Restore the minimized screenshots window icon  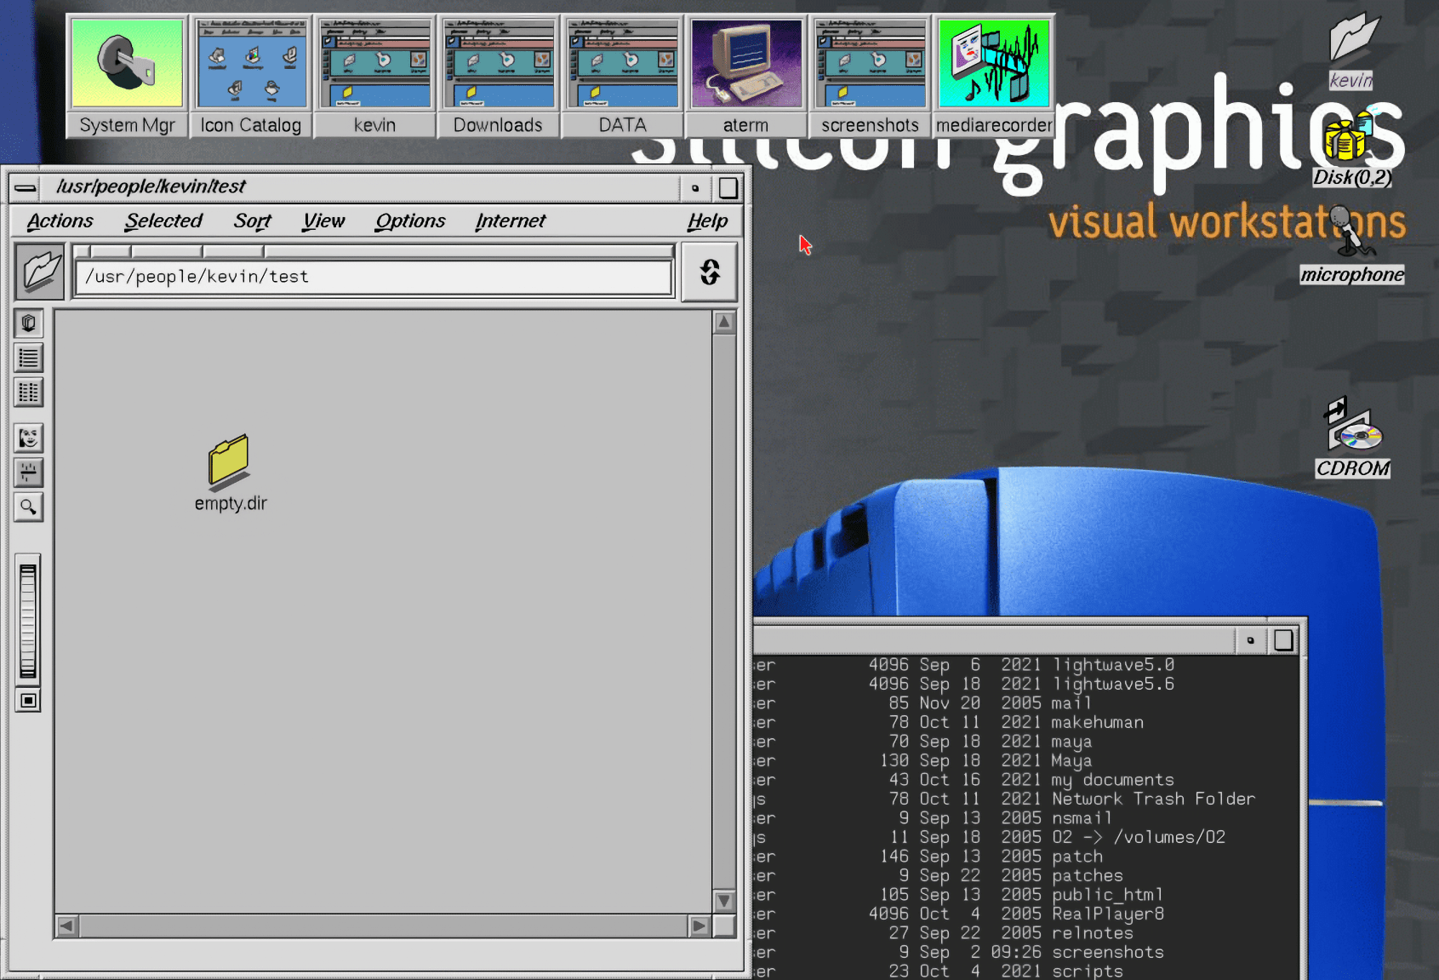(x=870, y=76)
